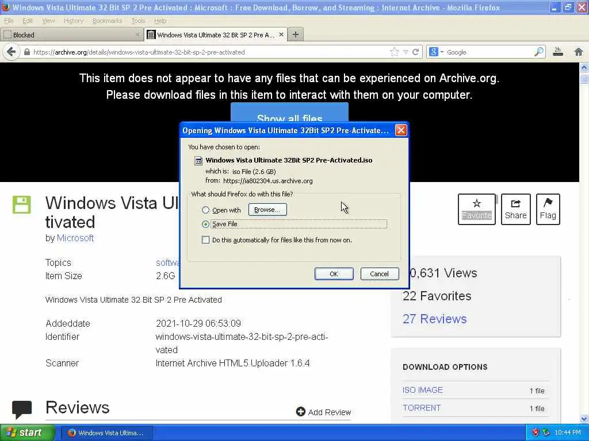This screenshot has width=589, height=441.
Task: Close the Blocked tab
Action: [x=137, y=34]
